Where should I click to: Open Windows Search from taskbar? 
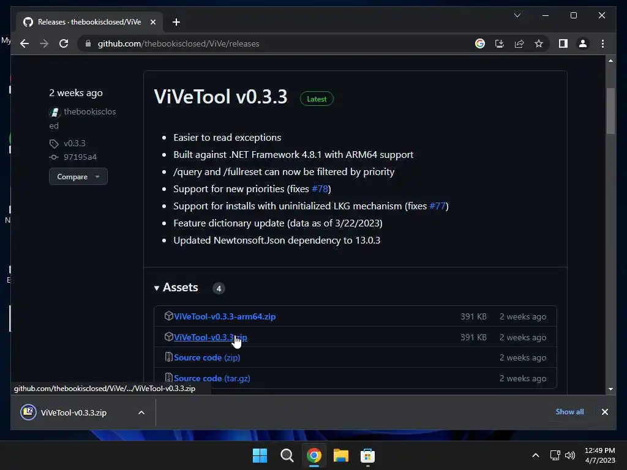click(x=287, y=455)
